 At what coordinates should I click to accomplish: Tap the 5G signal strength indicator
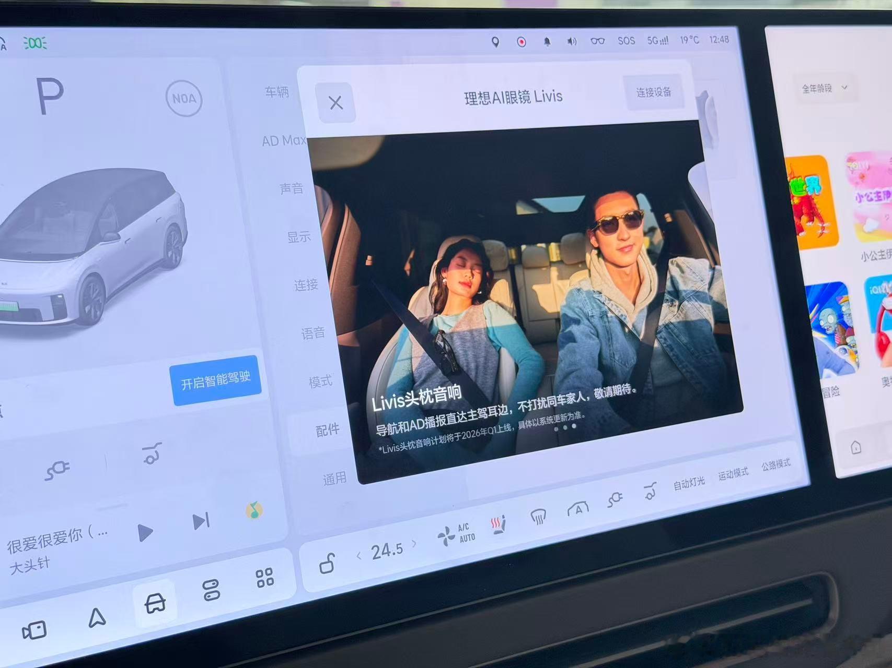click(658, 40)
